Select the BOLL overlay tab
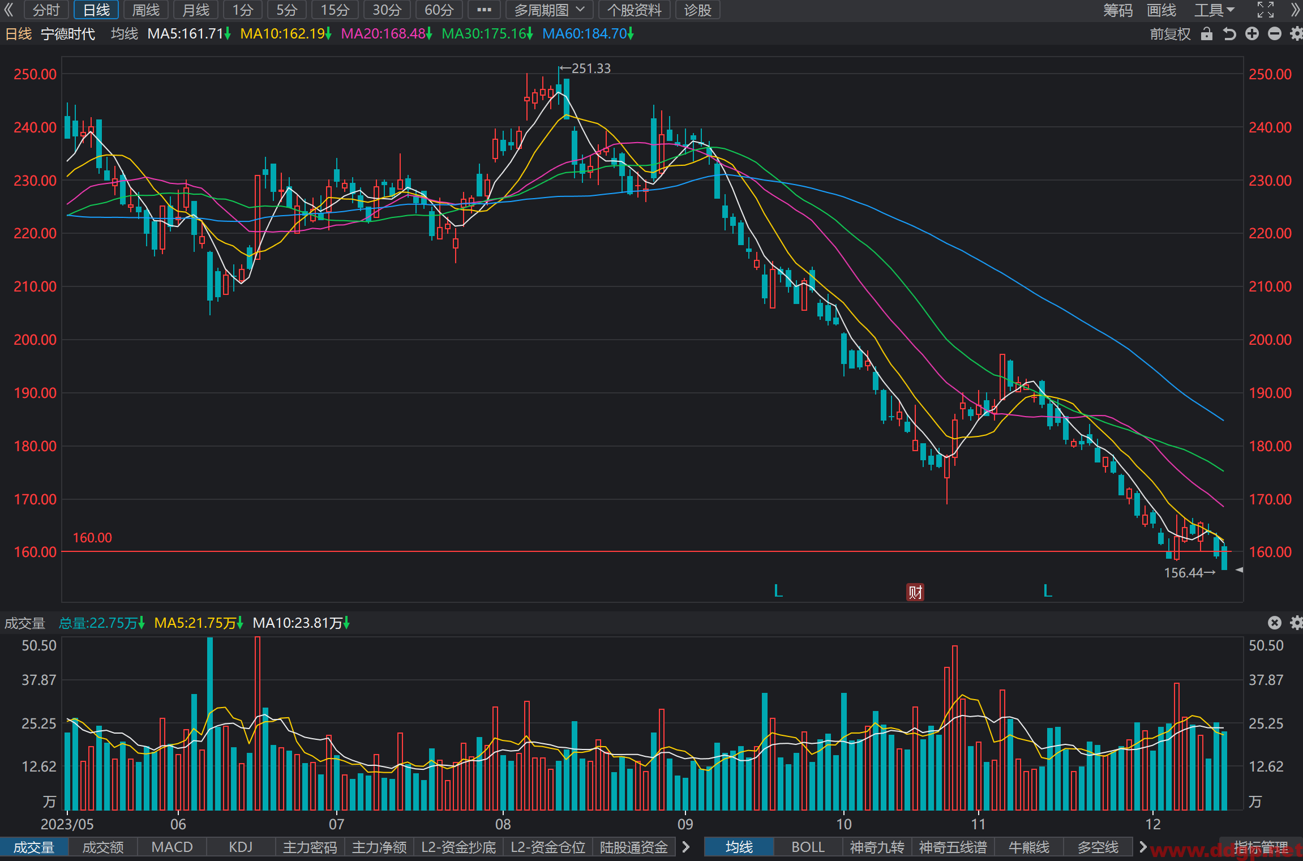The width and height of the screenshot is (1303, 861). (808, 847)
